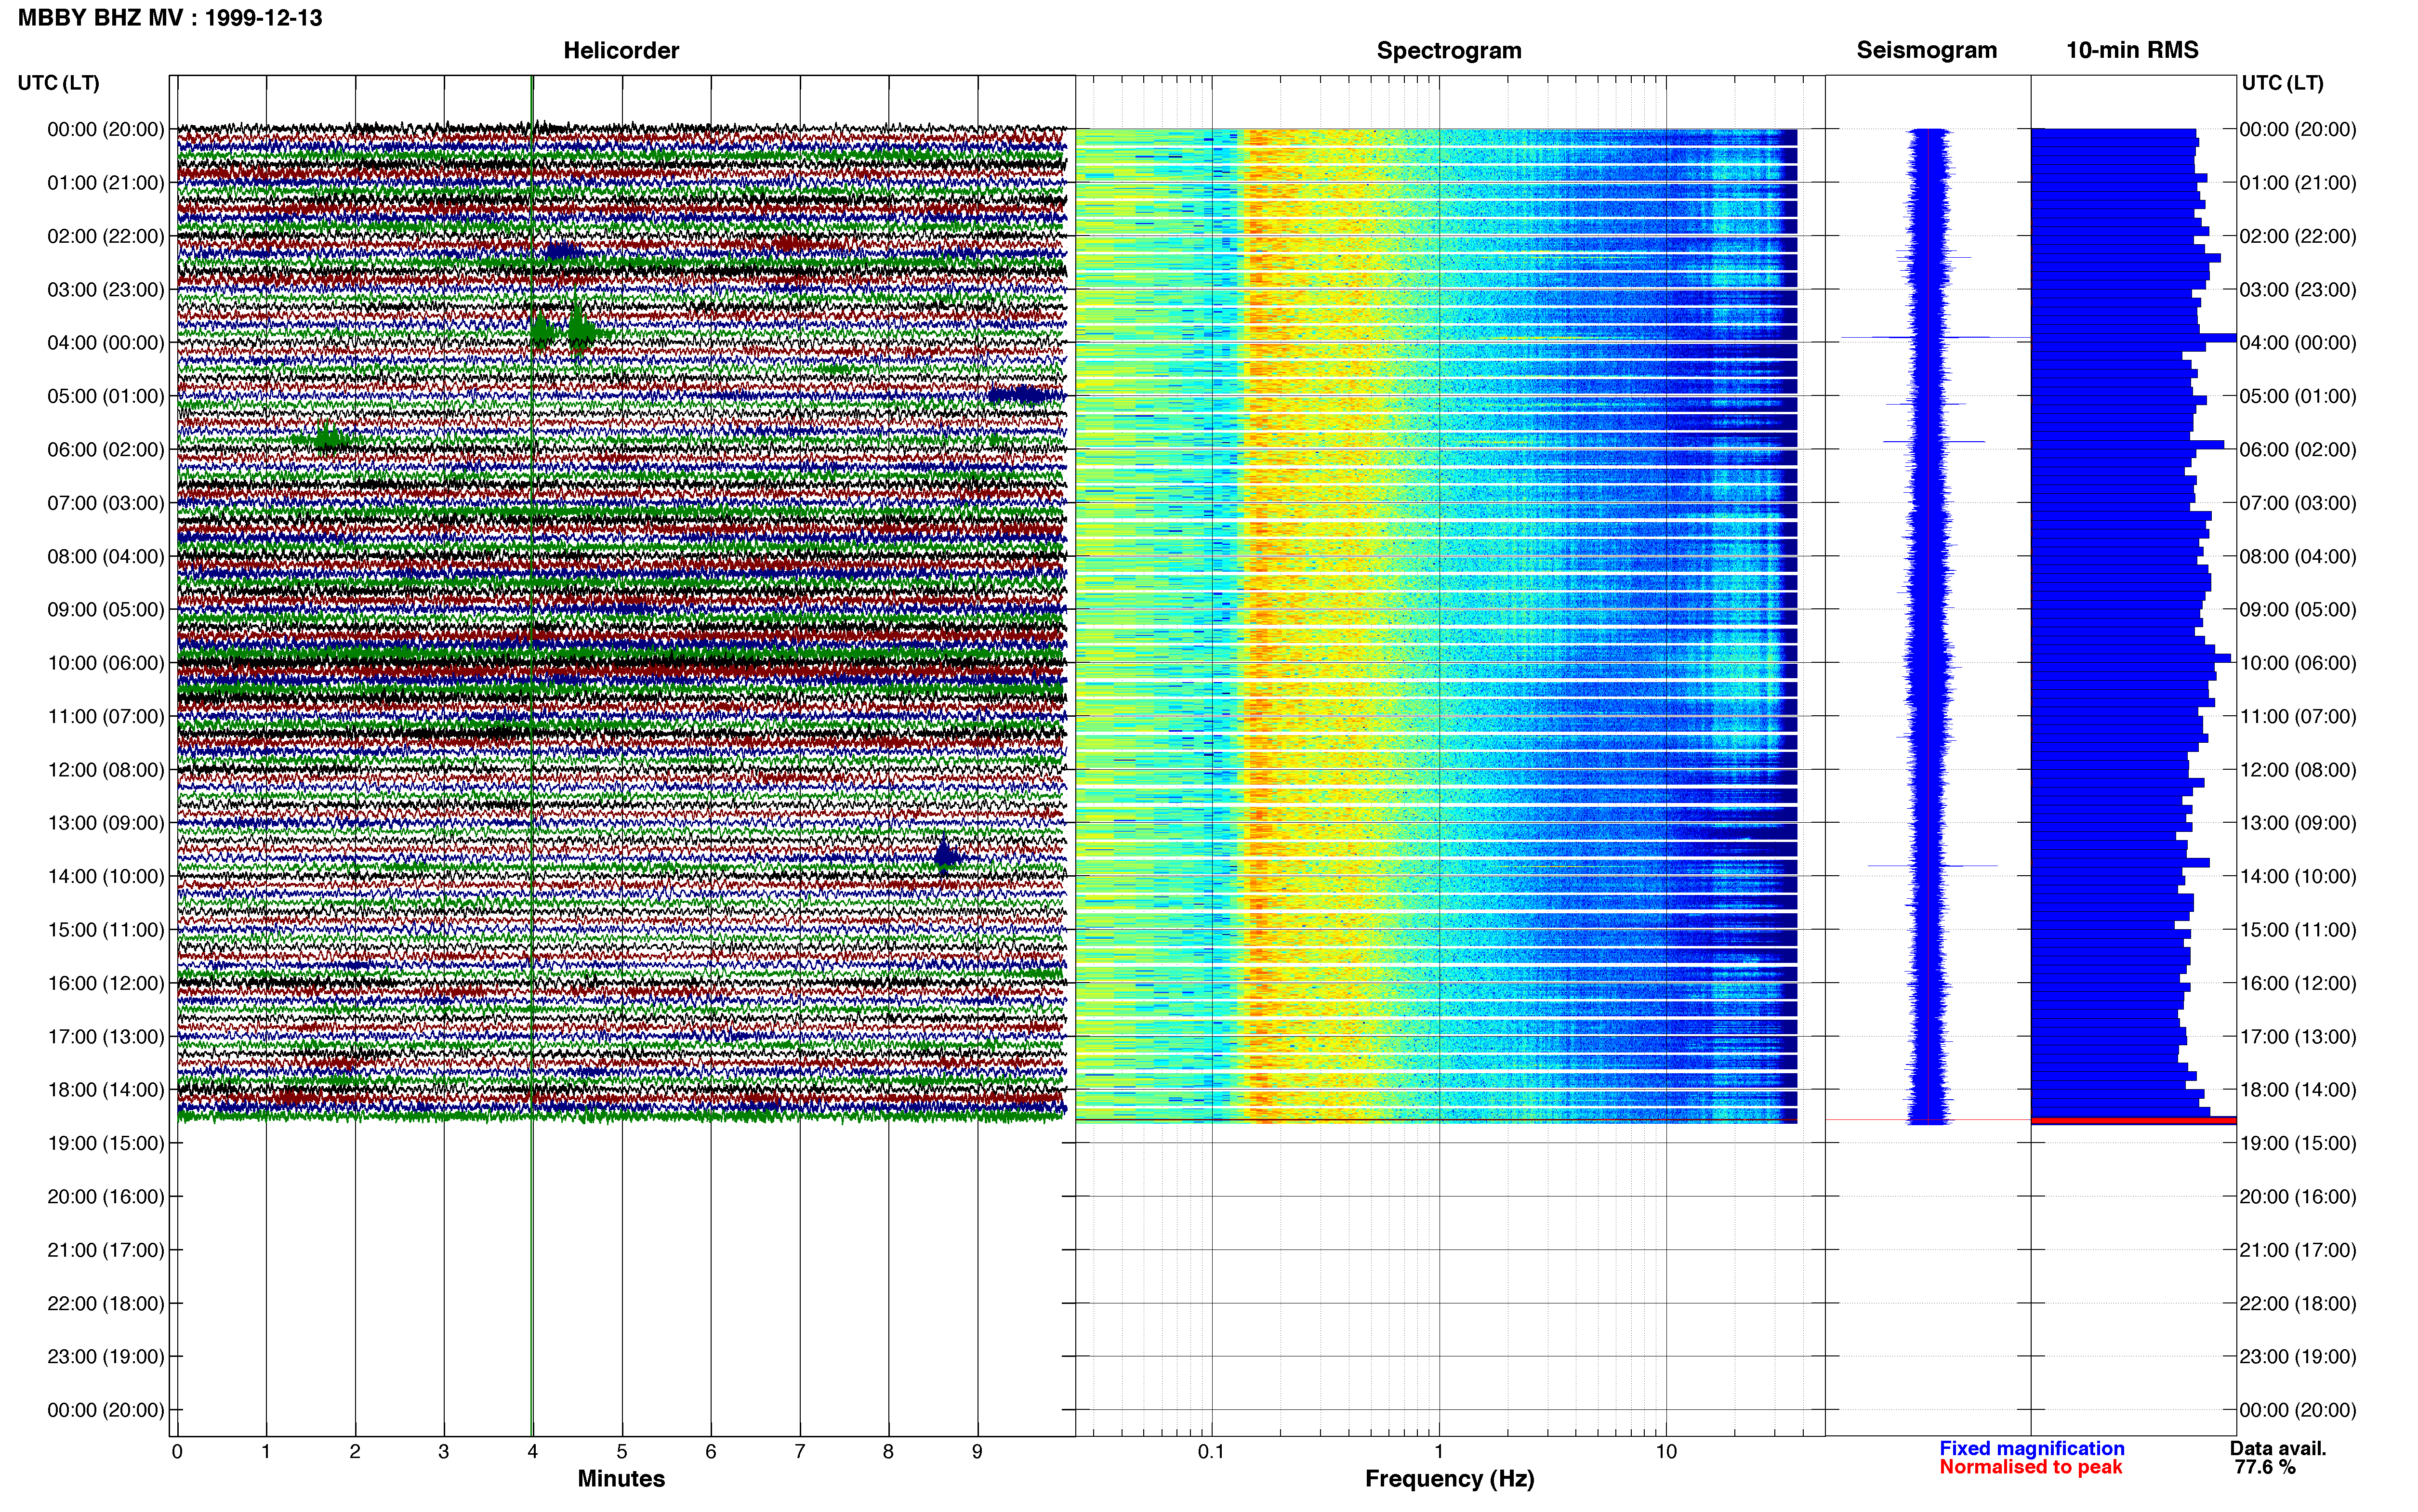Screen dimensions: 2418x1512
Task: Click the 'Fixed magnification' legend text
Action: (x=2032, y=1448)
